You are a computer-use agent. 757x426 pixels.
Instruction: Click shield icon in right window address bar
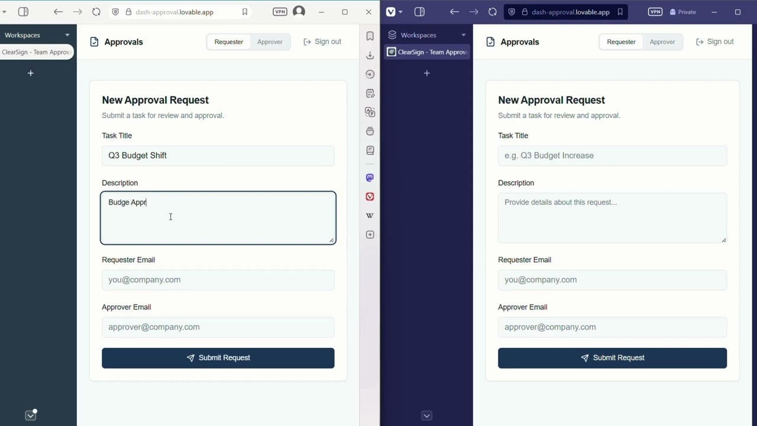512,12
